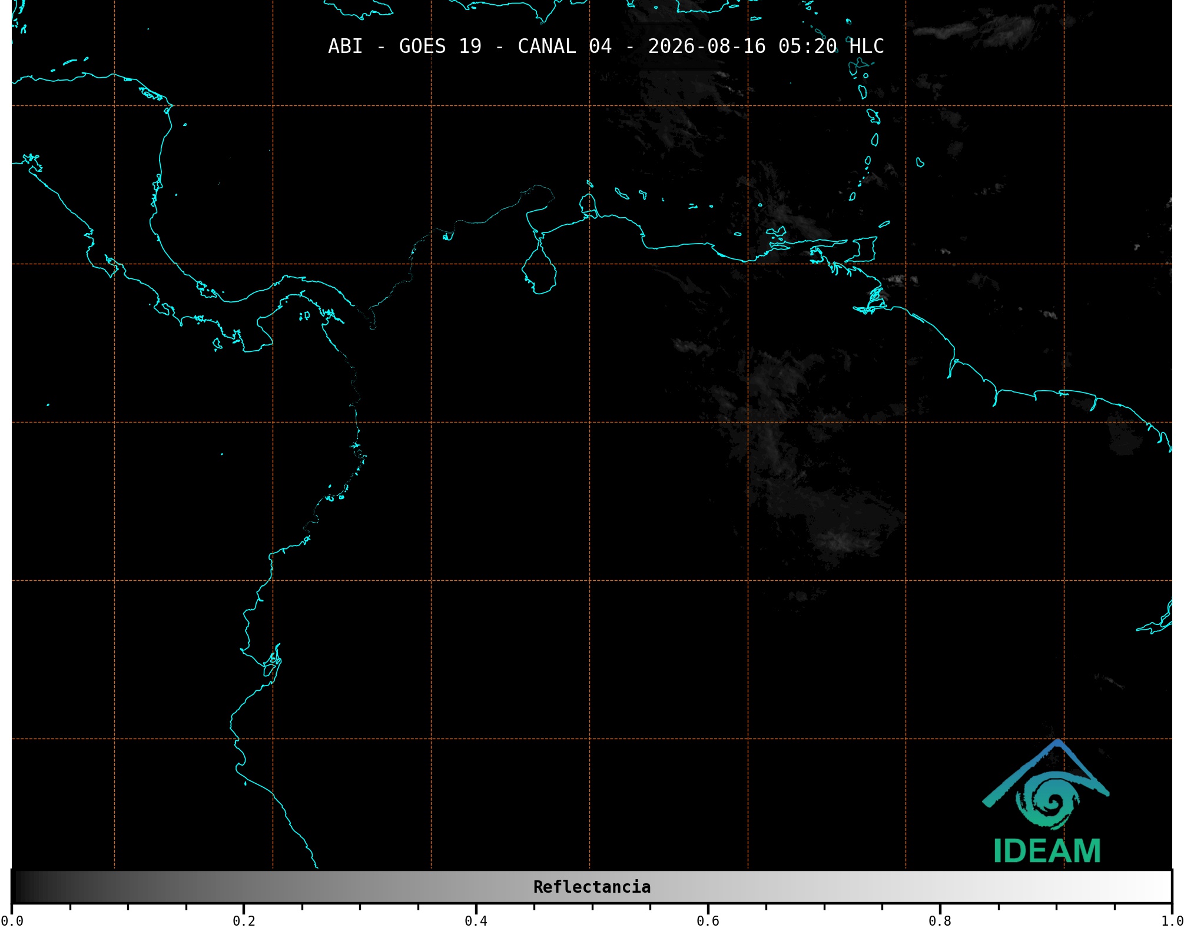The image size is (1184, 928).
Task: Click the 1.0 tick label on colorbar
Action: (1172, 920)
